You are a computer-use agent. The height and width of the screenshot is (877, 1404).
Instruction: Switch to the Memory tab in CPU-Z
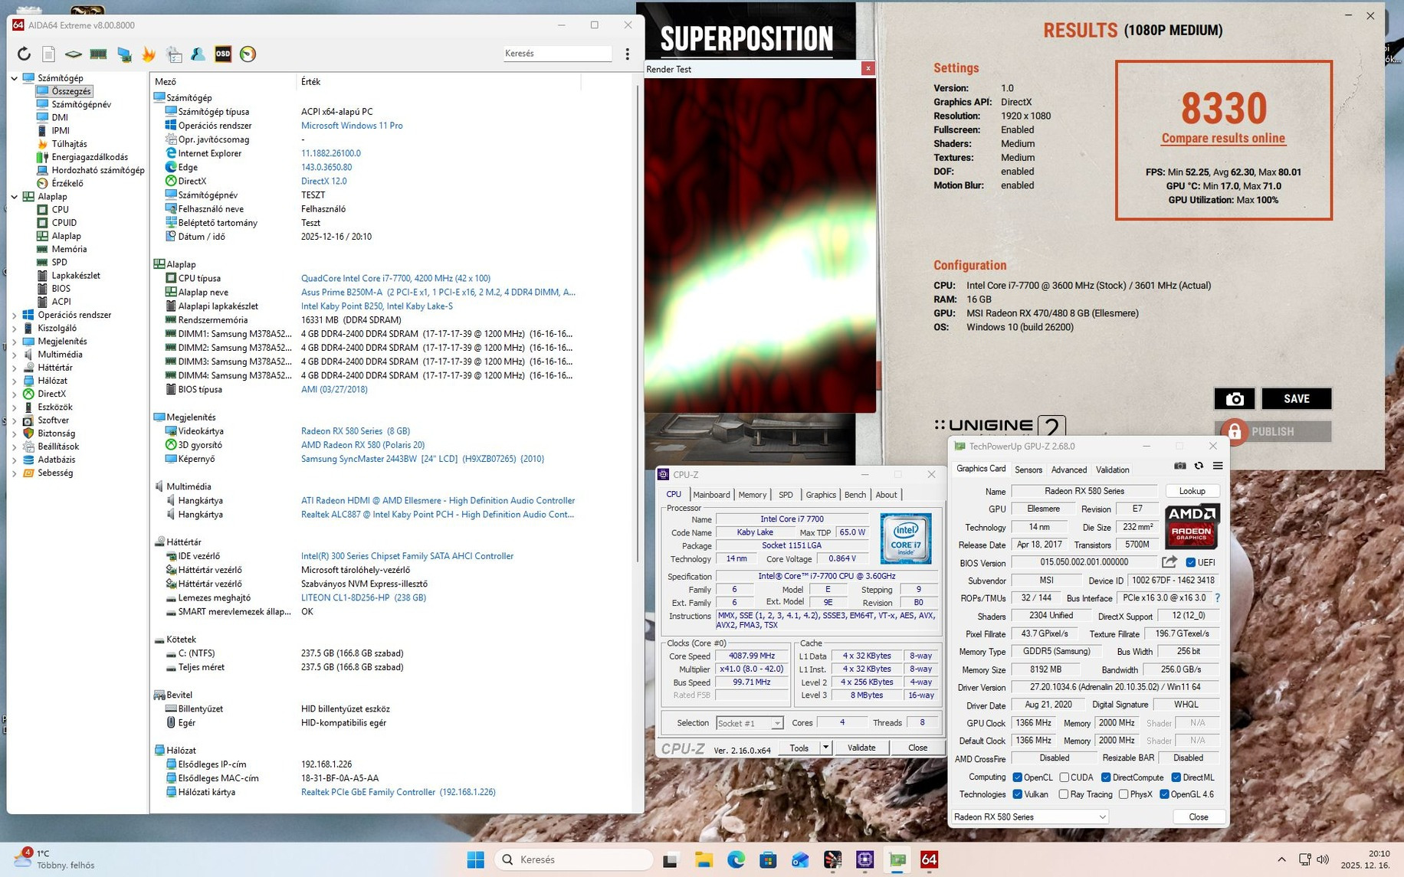(752, 495)
